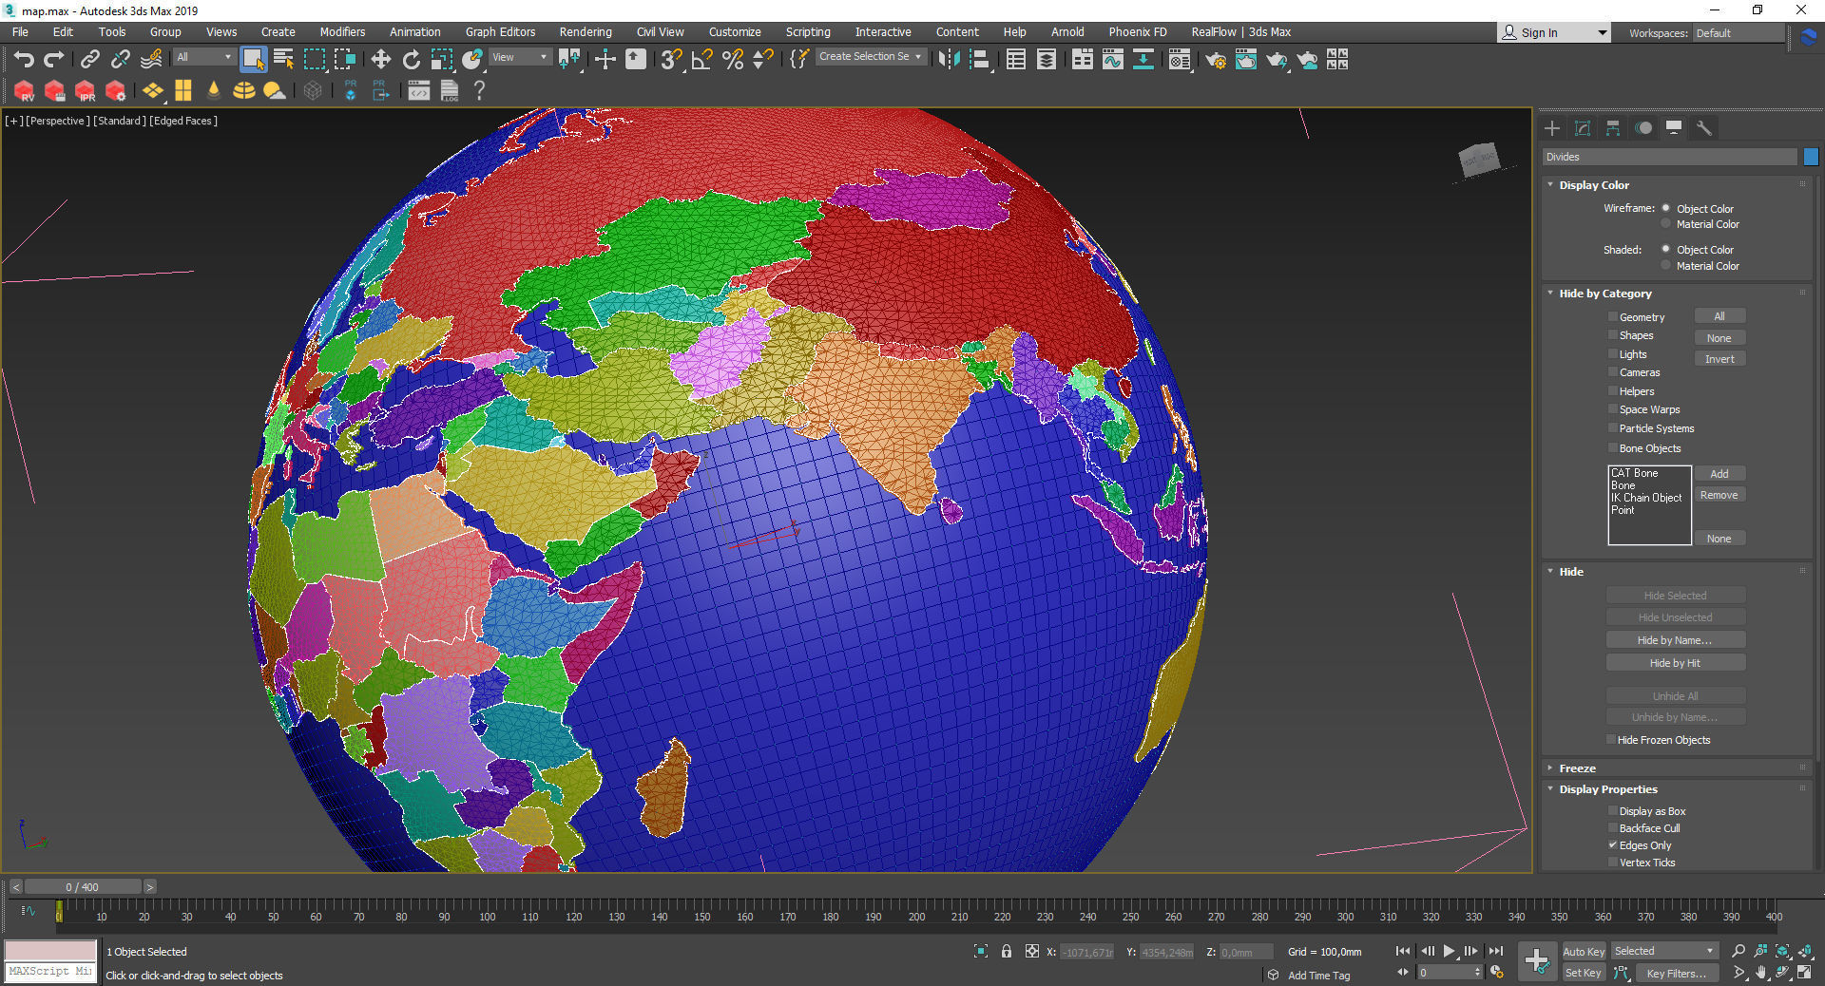This screenshot has height=986, width=1825.
Task: Uncheck the Edges Only checkbox
Action: (1613, 845)
